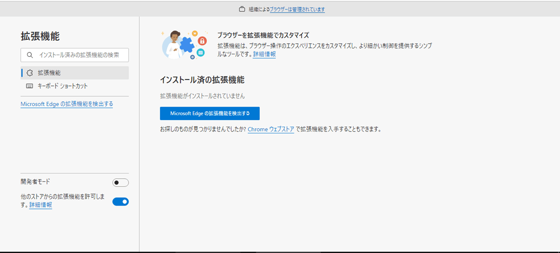Click the 拡張機能がインストールされていません message
Image resolution: width=560 pixels, height=253 pixels.
[202, 96]
